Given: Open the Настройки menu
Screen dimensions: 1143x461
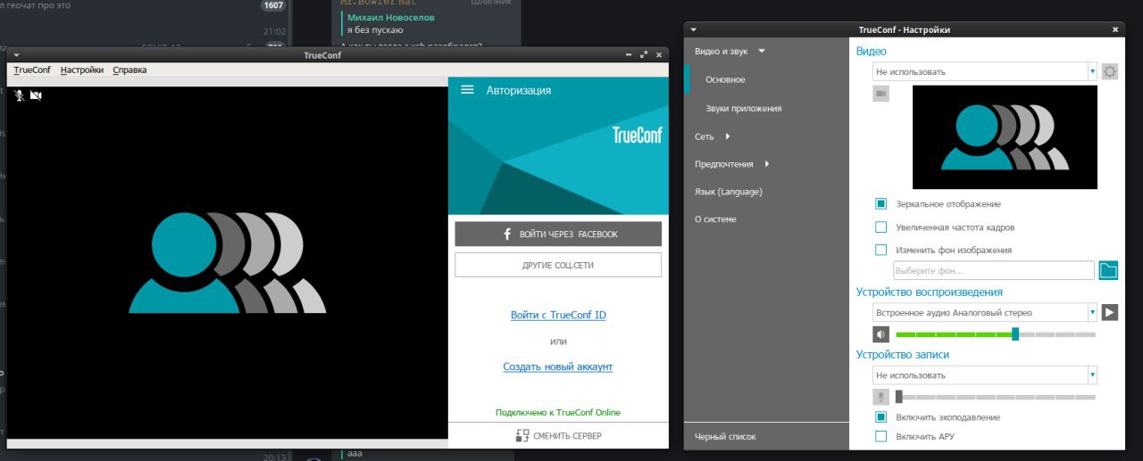Looking at the screenshot, I should pyautogui.click(x=82, y=70).
